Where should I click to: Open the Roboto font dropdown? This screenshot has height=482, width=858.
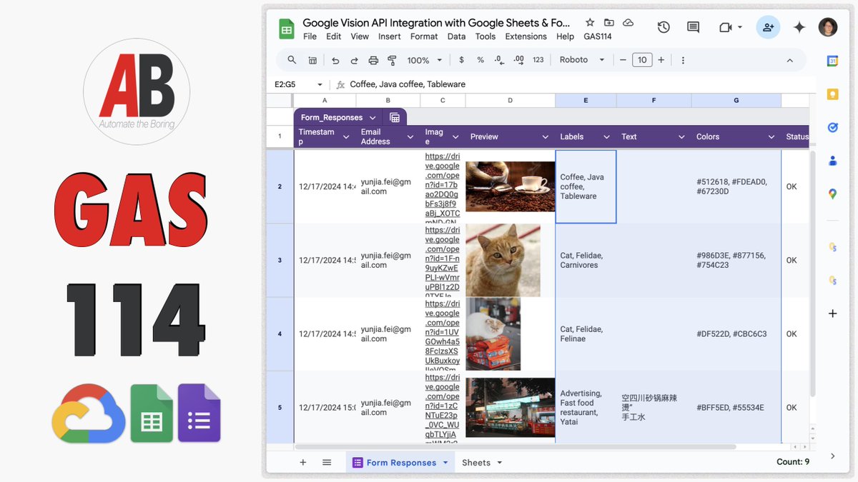[582, 60]
